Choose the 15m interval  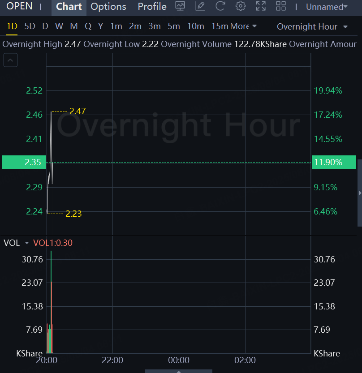[x=220, y=26]
